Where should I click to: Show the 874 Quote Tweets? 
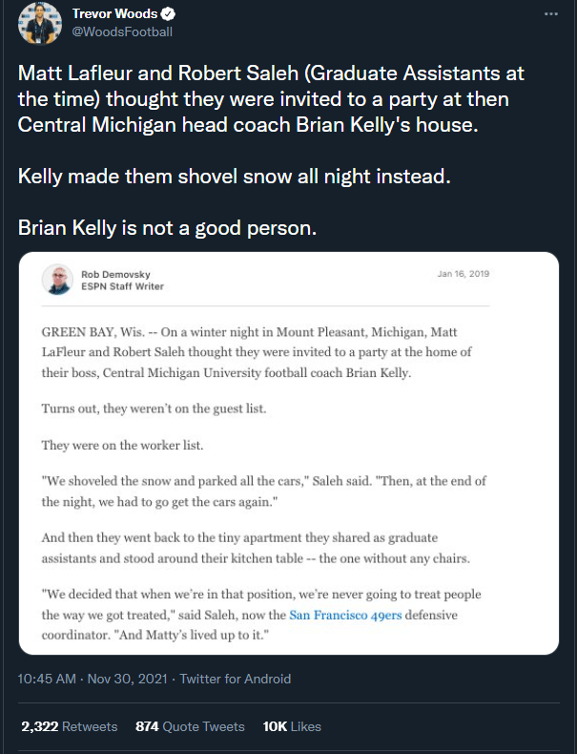[x=190, y=726]
